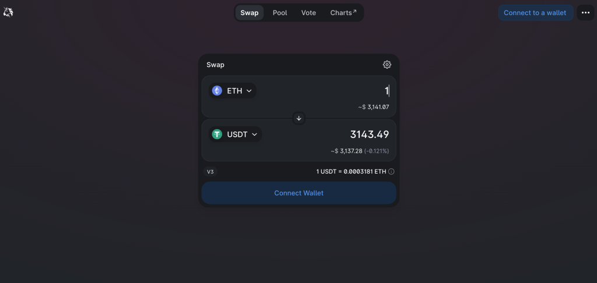This screenshot has width=597, height=283.
Task: Expand the ETH token selector chevron
Action: coord(249,90)
